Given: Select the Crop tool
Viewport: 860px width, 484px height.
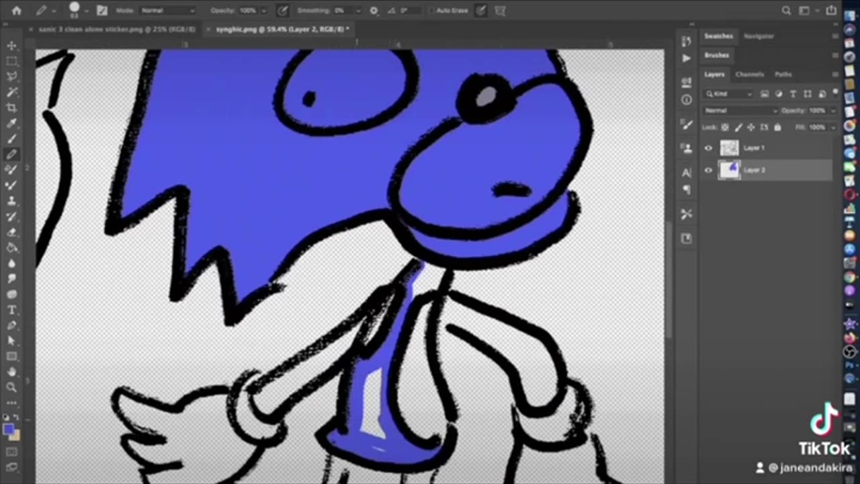Looking at the screenshot, I should coord(11,108).
